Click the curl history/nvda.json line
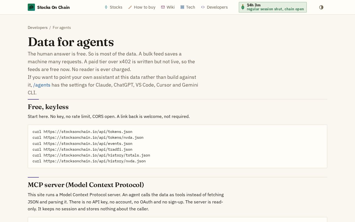355x222 pixels. [89, 161]
